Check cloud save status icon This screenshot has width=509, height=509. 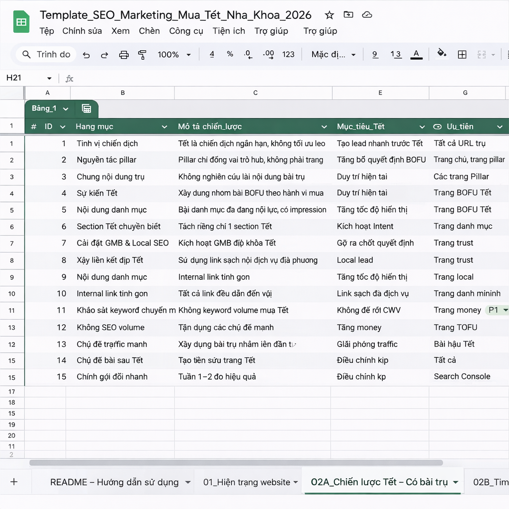tap(367, 14)
